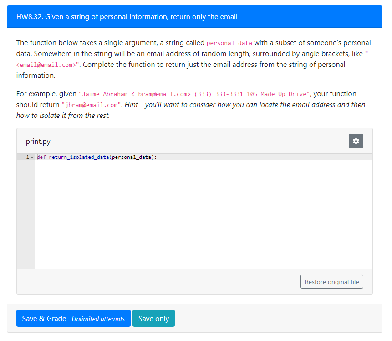Screen dimensions: 392x341
Task: Click Save & Grade
Action: click(43, 318)
